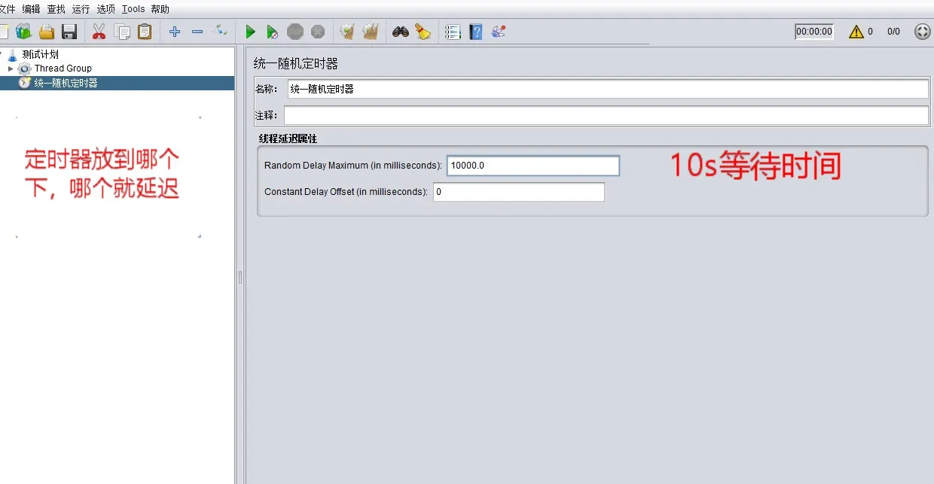Screen dimensions: 934x484
Task: Click the Paste clipboard icon
Action: (145, 32)
